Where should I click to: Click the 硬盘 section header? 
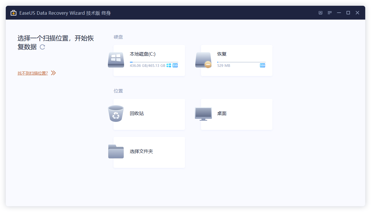[x=118, y=37]
